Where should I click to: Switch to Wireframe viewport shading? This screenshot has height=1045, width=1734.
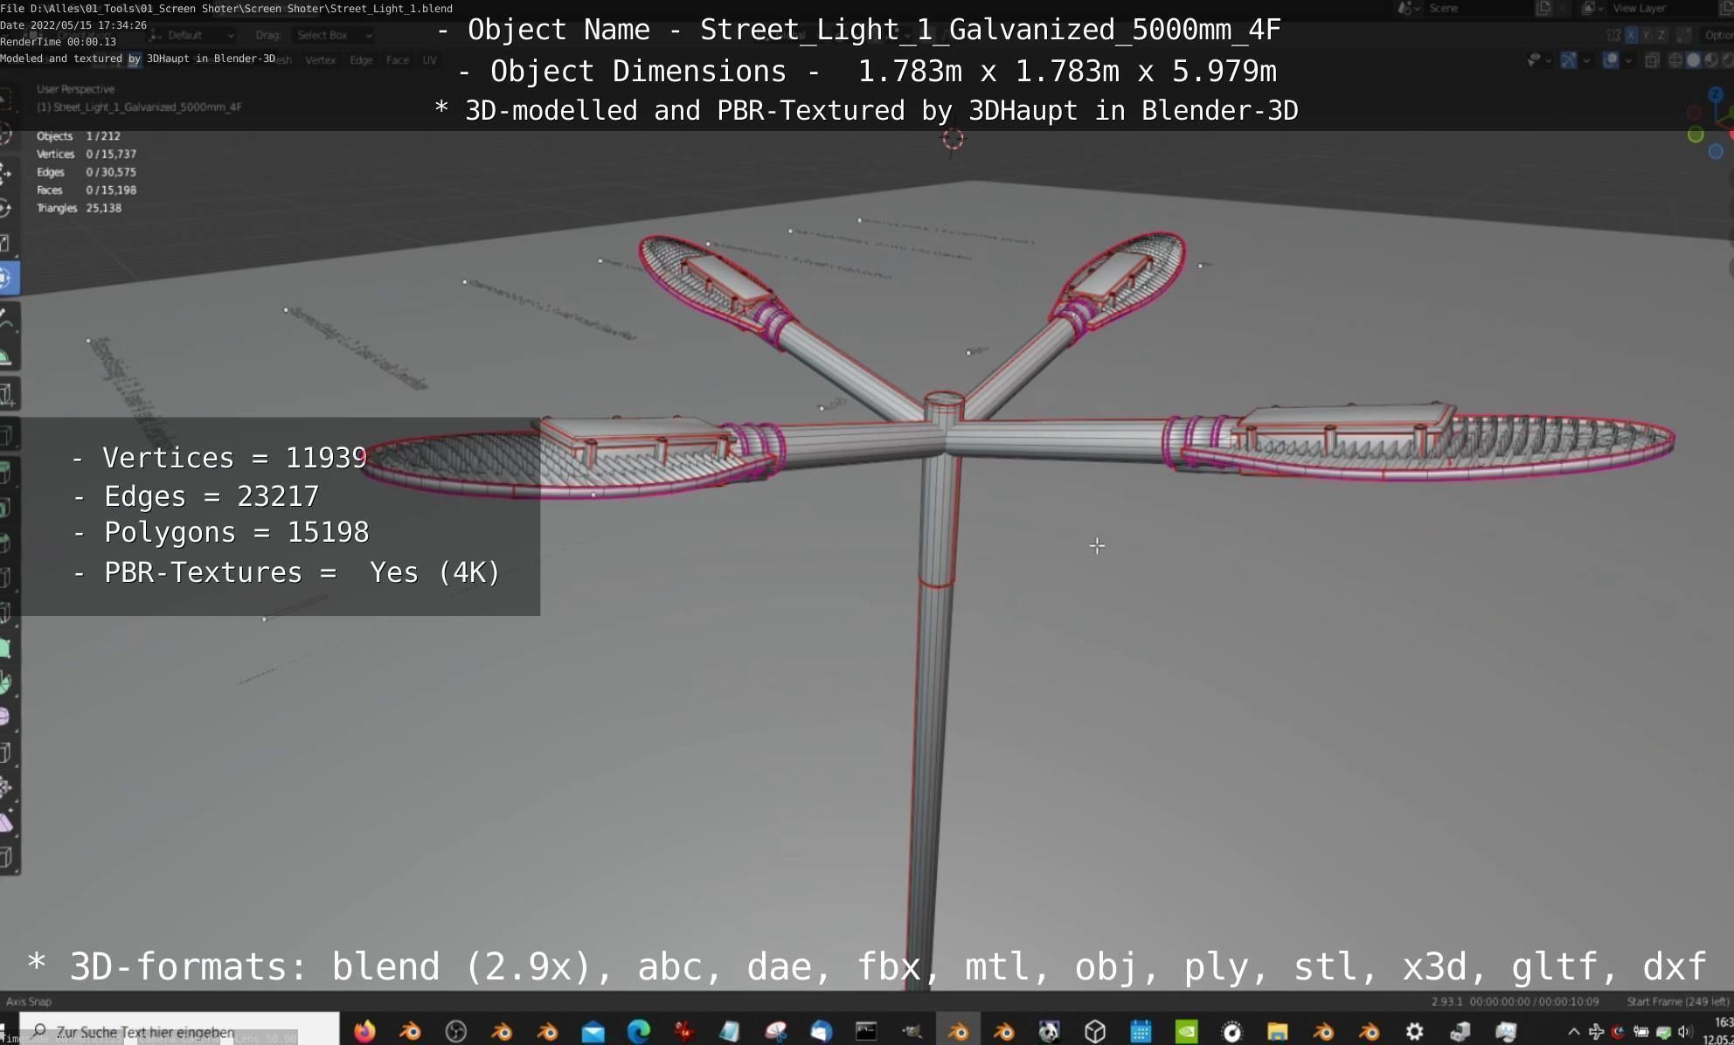click(x=1675, y=60)
